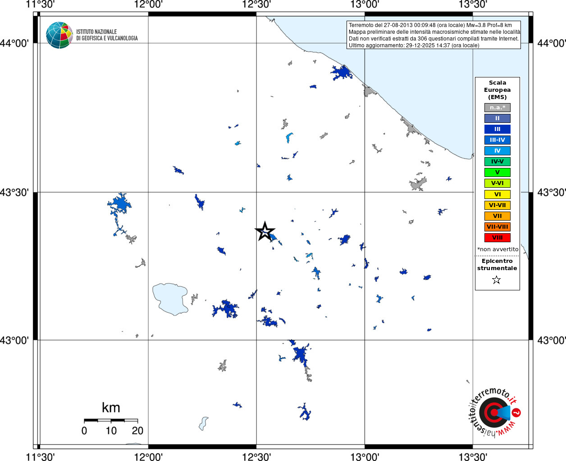Select the yellow VI legend swatch
Viewport: 566px width, 461px height.
point(498,194)
